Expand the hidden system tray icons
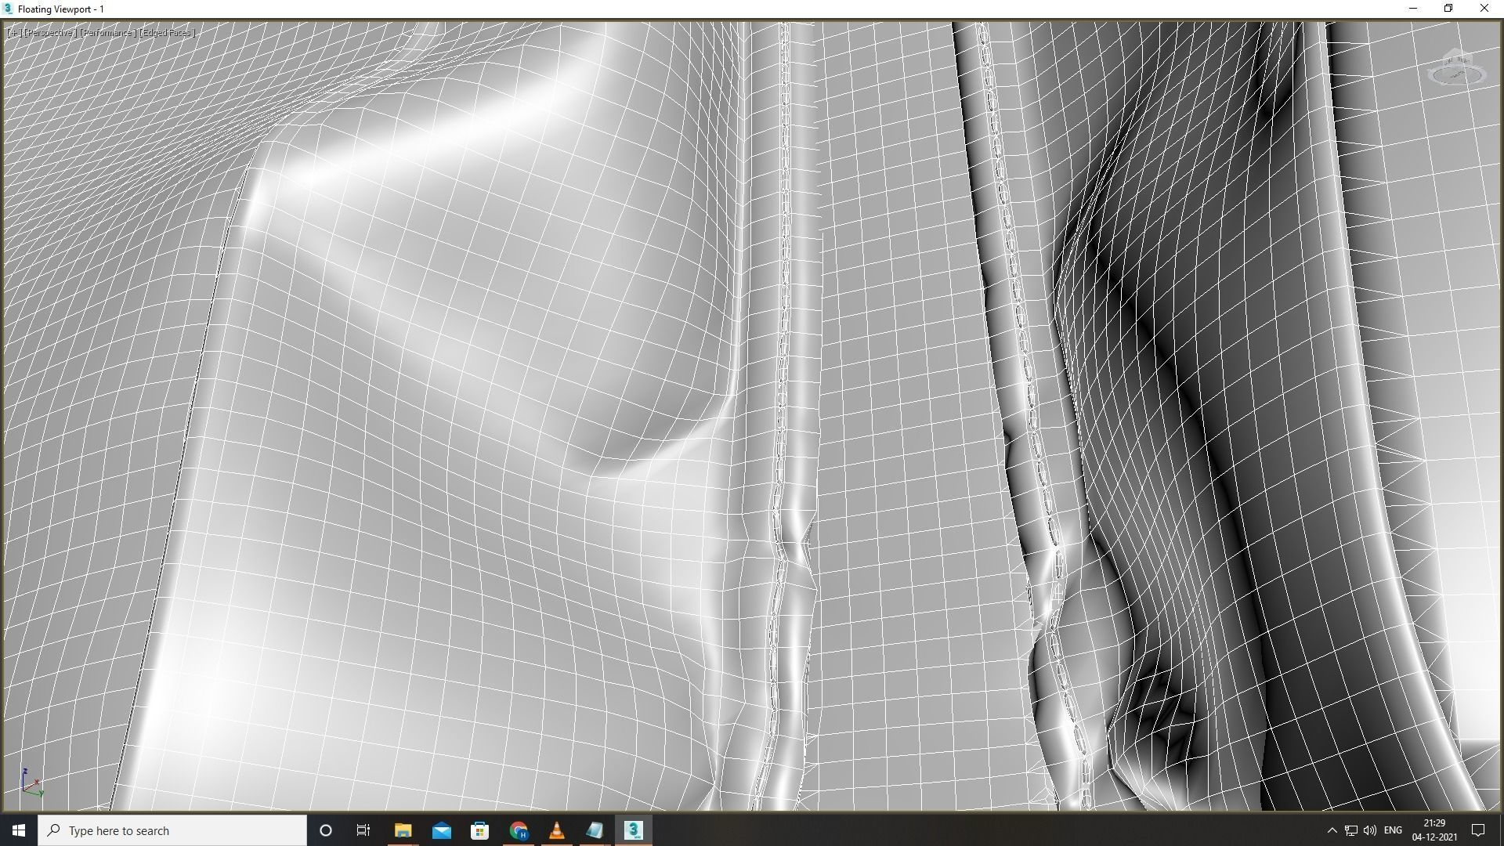The width and height of the screenshot is (1504, 846). pos(1332,830)
